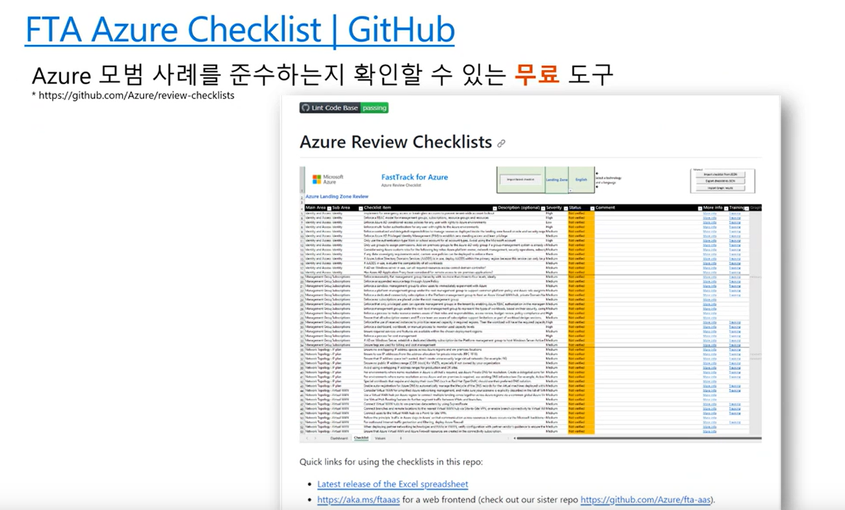This screenshot has height=510, width=845.
Task: Click the Microsoft Azure logo in the spreadsheet
Action: (x=328, y=179)
